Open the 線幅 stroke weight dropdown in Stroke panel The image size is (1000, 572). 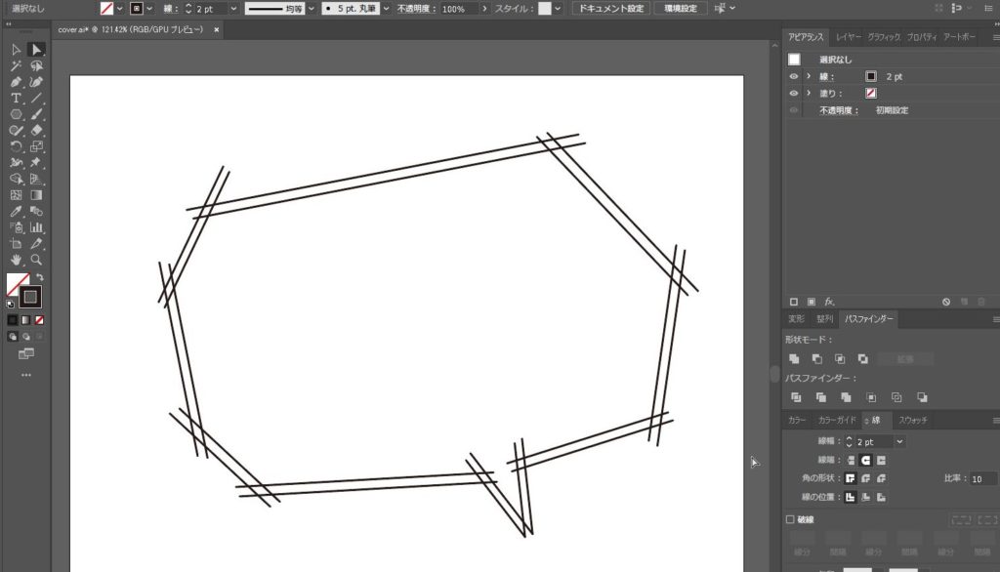899,442
